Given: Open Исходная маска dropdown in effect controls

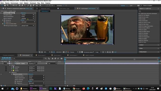Looking at the screenshot, I should [27, 15].
